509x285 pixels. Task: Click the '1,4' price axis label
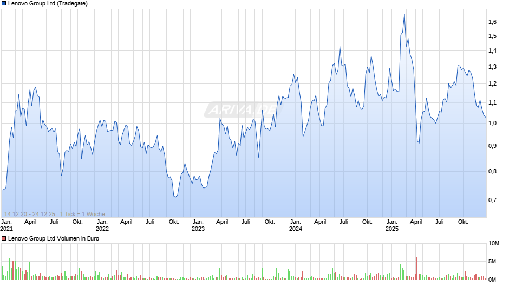pos(492,51)
